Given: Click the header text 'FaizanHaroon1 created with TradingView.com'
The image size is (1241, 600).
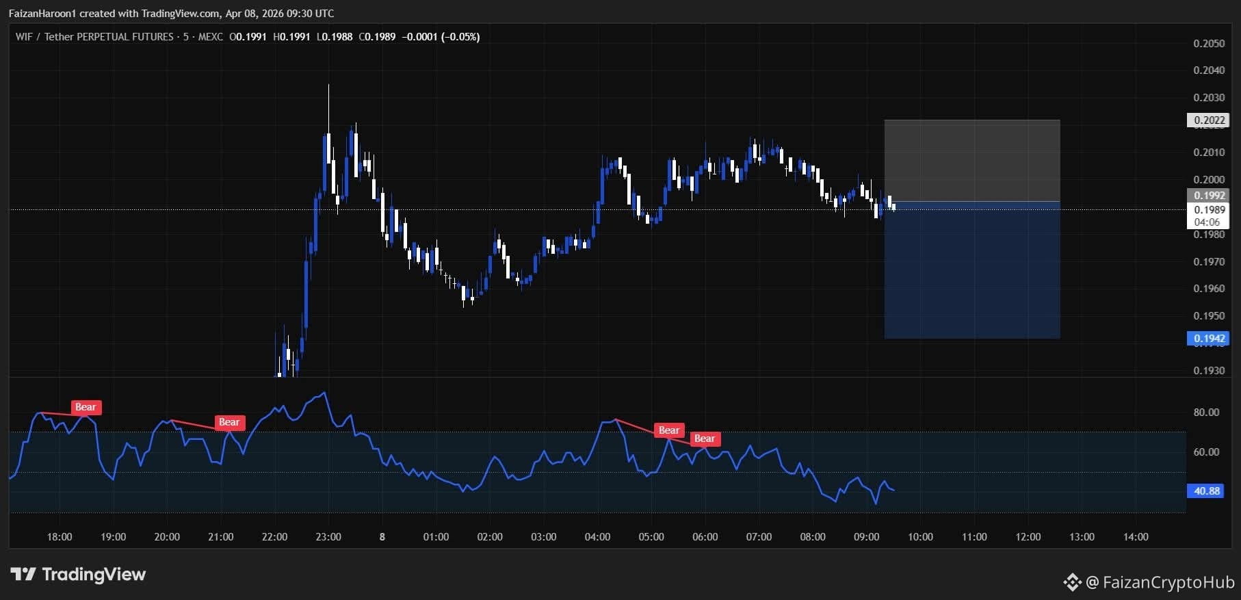Looking at the screenshot, I should pyautogui.click(x=114, y=14).
